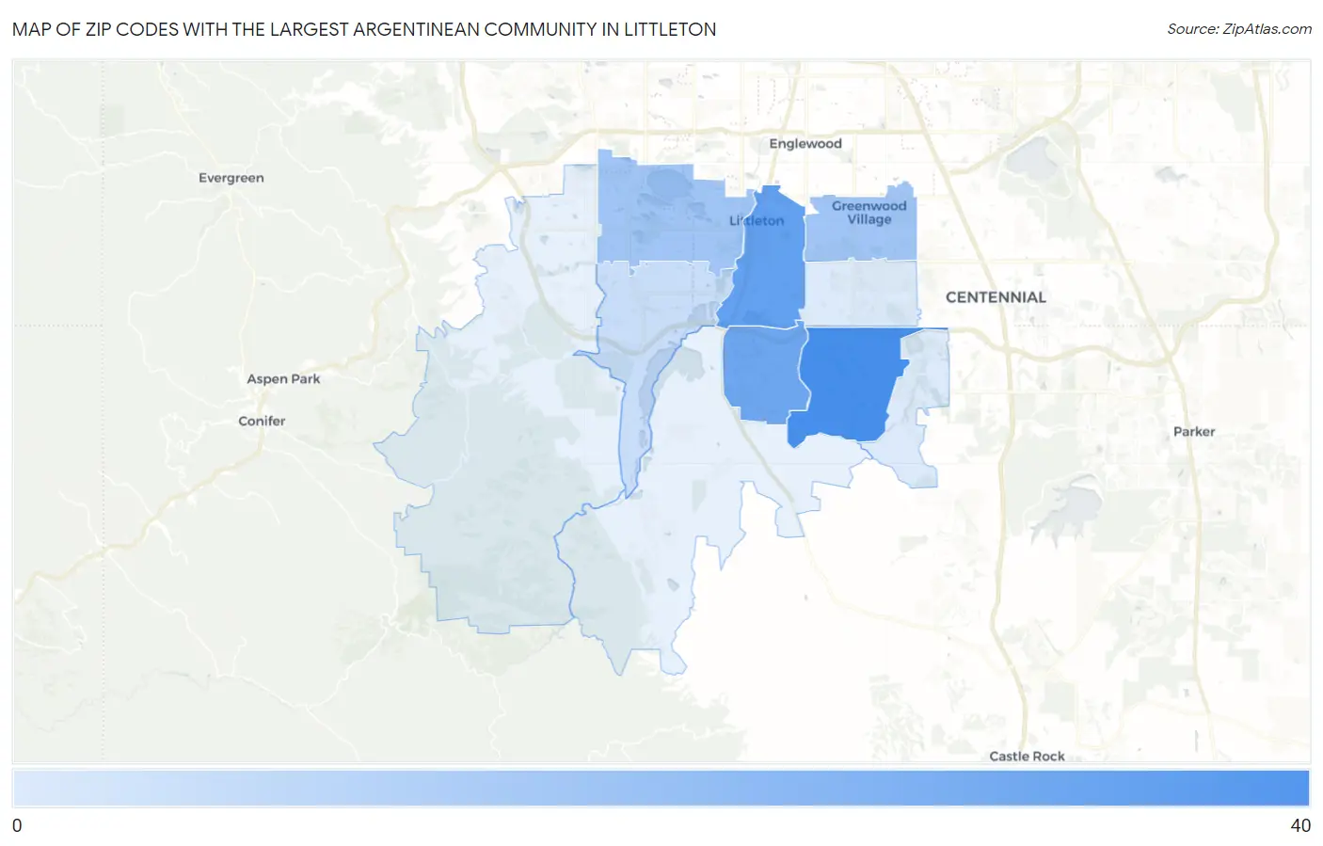Select the Greenwood Village label
1323x846 pixels.
[x=869, y=213]
